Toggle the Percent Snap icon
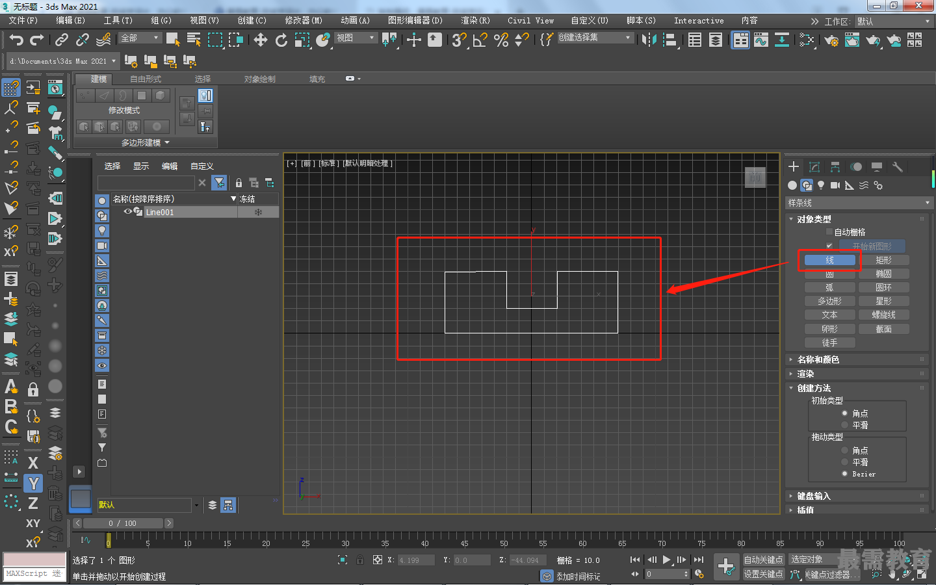Image resolution: width=936 pixels, height=585 pixels. point(500,40)
